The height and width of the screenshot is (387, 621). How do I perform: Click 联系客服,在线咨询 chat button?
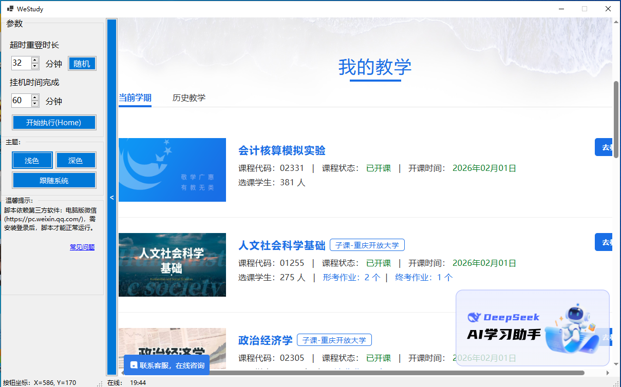(167, 365)
